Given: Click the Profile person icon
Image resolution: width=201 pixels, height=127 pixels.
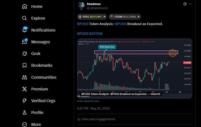Looking at the screenshot, I should pos(24,112).
